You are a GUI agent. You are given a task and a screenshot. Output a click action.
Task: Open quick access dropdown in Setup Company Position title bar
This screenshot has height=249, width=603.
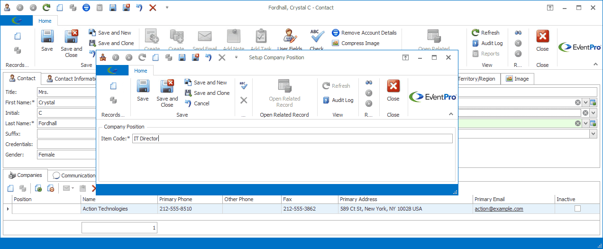[x=236, y=57]
